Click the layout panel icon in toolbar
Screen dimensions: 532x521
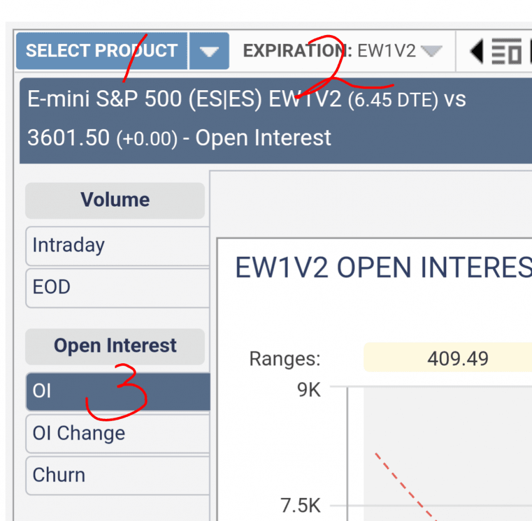(506, 52)
